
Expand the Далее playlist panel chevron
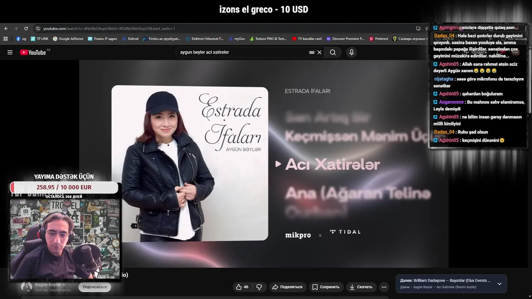pyautogui.click(x=500, y=284)
